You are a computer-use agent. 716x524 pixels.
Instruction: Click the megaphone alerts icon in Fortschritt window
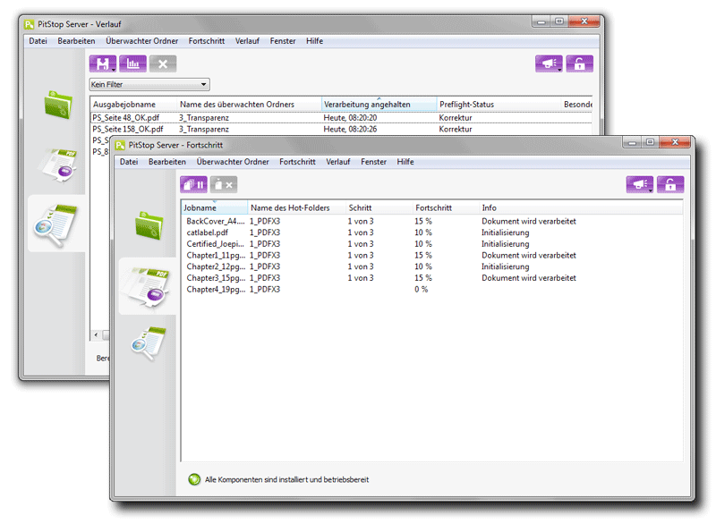[x=639, y=183]
